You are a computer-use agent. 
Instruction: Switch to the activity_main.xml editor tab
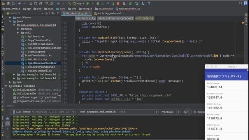point(109,13)
